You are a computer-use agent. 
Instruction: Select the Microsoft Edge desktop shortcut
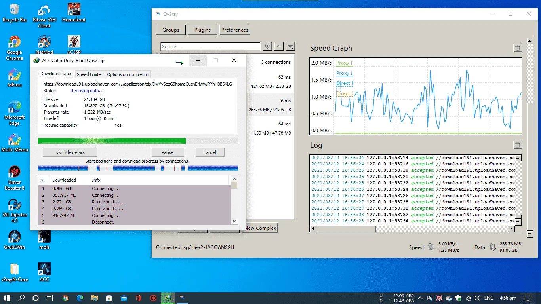pos(15,113)
